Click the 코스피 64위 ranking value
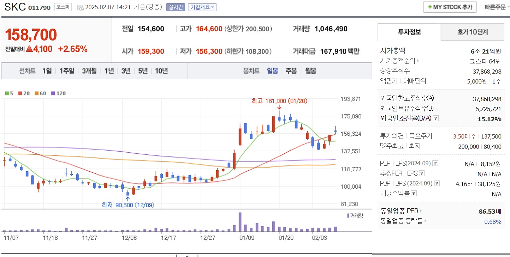This screenshot has height=257, width=510. (x=485, y=61)
